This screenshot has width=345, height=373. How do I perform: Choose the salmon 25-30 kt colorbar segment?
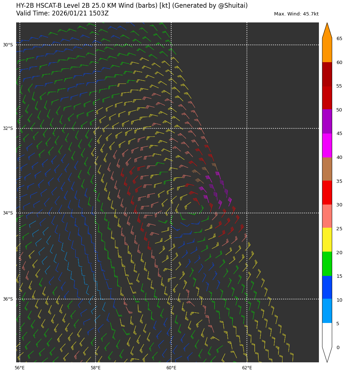click(327, 216)
